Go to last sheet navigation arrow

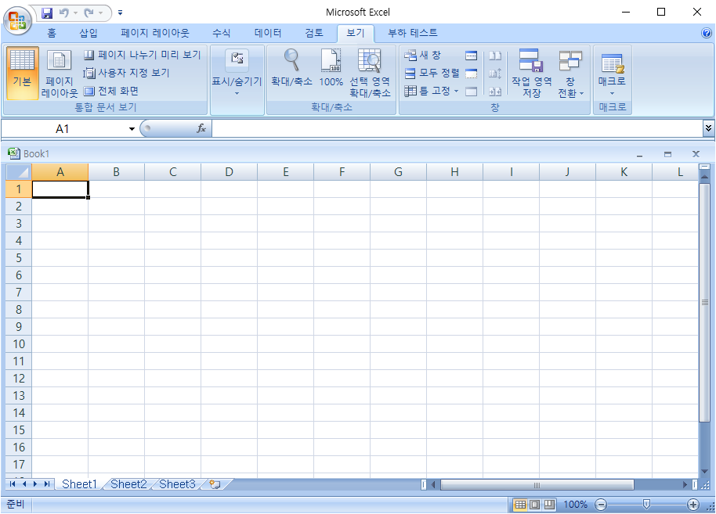pyautogui.click(x=46, y=484)
